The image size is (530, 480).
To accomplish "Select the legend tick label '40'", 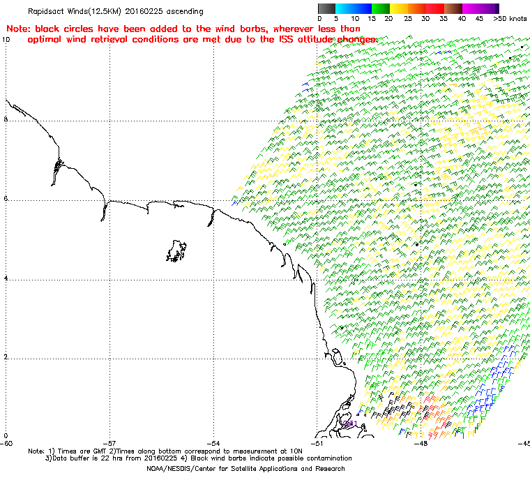I will (x=462, y=19).
